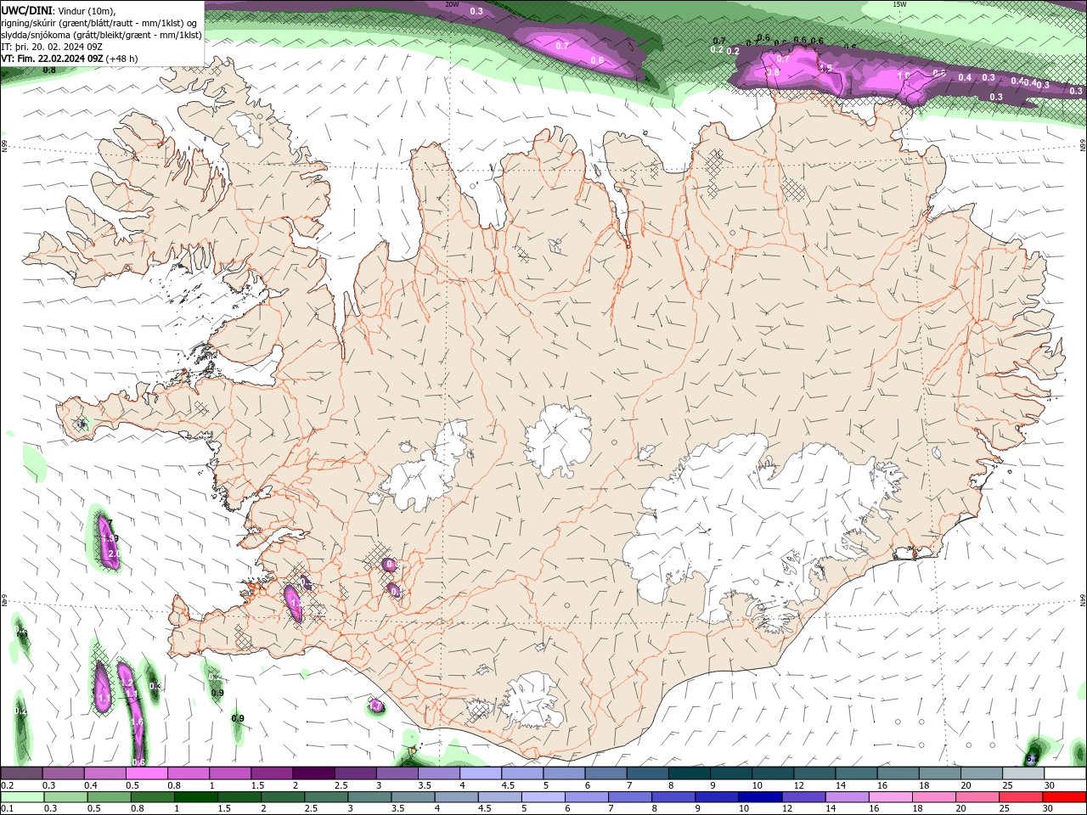1087x815 pixels.
Task: Select the light pink swatch labeled 16 in lower legend
Action: (891, 797)
